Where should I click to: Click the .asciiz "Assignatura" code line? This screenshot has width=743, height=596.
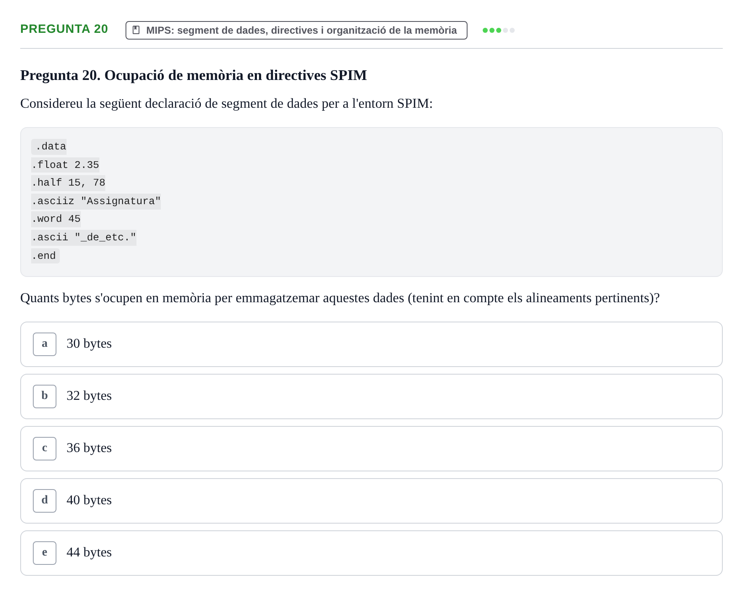[96, 201]
